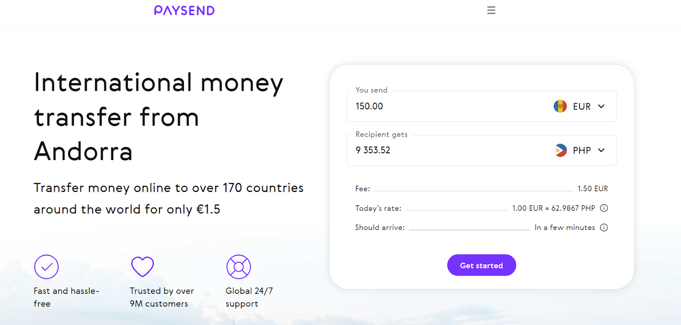Click the exchange rate 62.9867 PHP text
This screenshot has height=325, width=681.
(x=573, y=208)
